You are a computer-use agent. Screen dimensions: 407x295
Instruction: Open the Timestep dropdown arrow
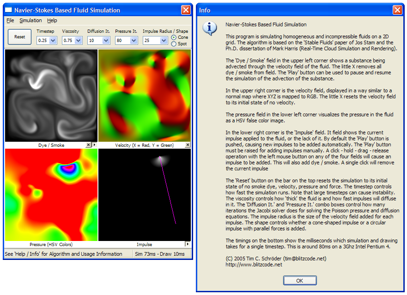coord(53,41)
